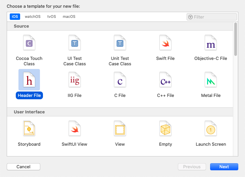
Task: Click the Source section header
Action: (120, 26)
